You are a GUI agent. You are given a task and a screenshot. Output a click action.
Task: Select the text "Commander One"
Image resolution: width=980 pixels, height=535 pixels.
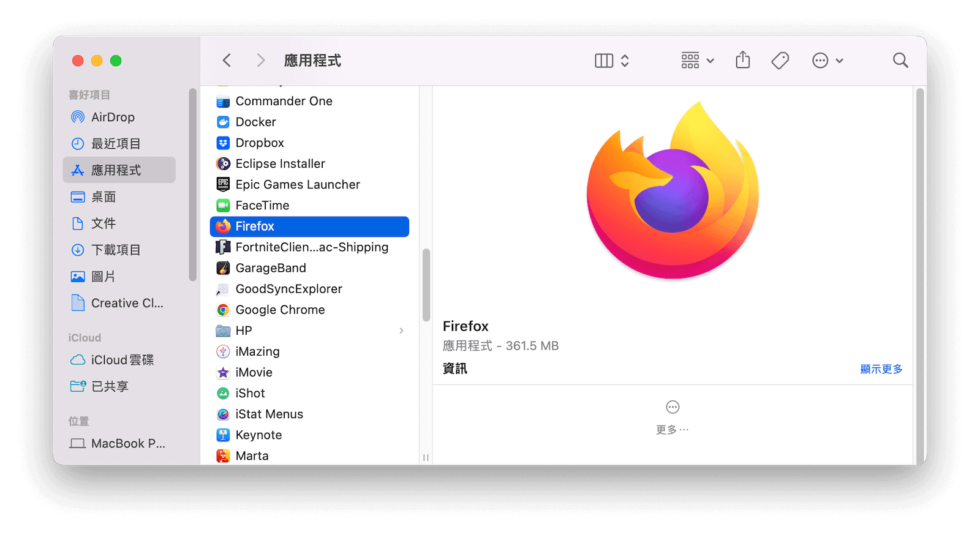click(284, 101)
